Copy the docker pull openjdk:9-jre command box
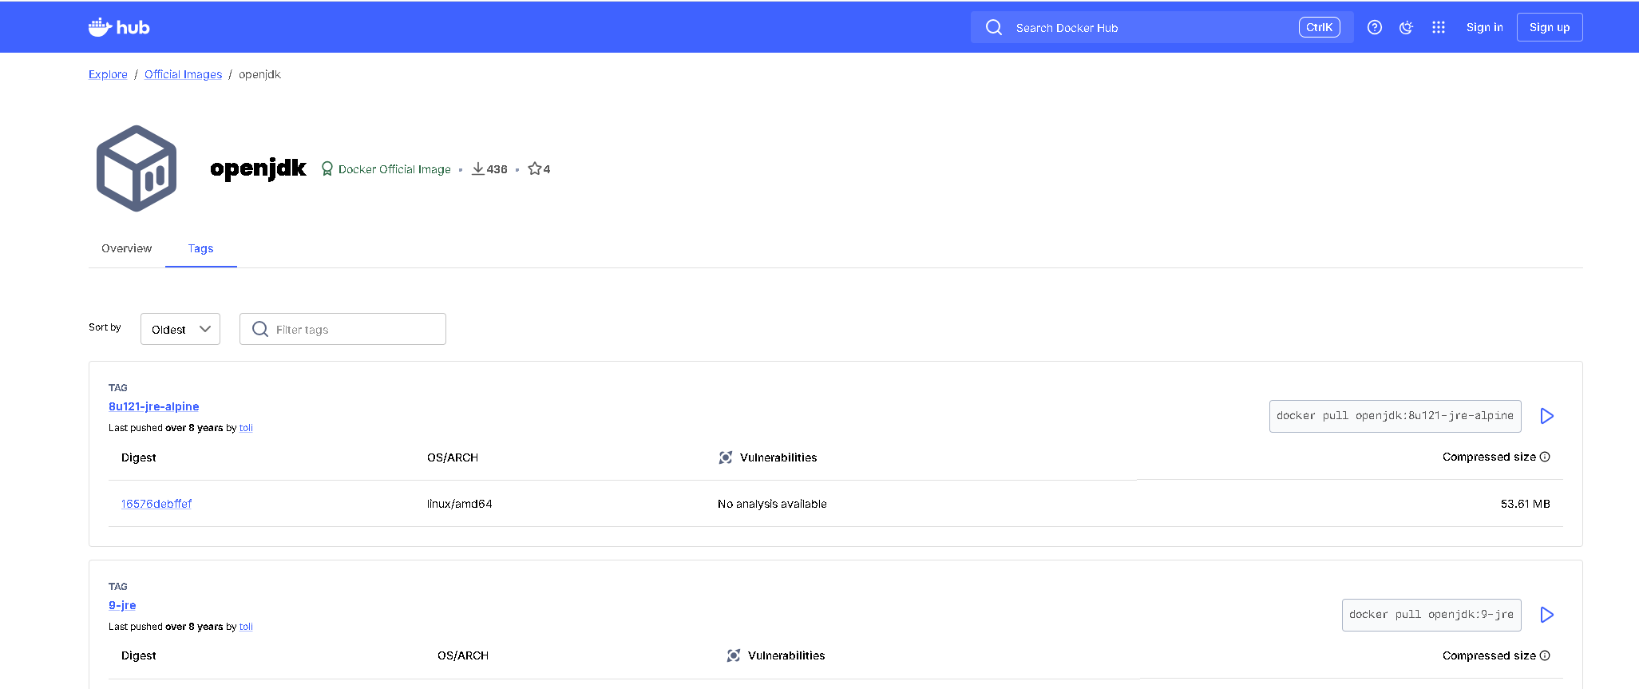 point(1431,615)
